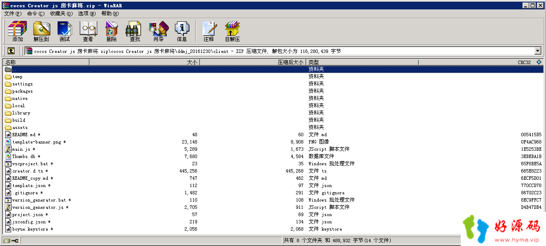The image size is (546, 246).
Task: Click the drive icon in status bar
Action: click(x=7, y=241)
